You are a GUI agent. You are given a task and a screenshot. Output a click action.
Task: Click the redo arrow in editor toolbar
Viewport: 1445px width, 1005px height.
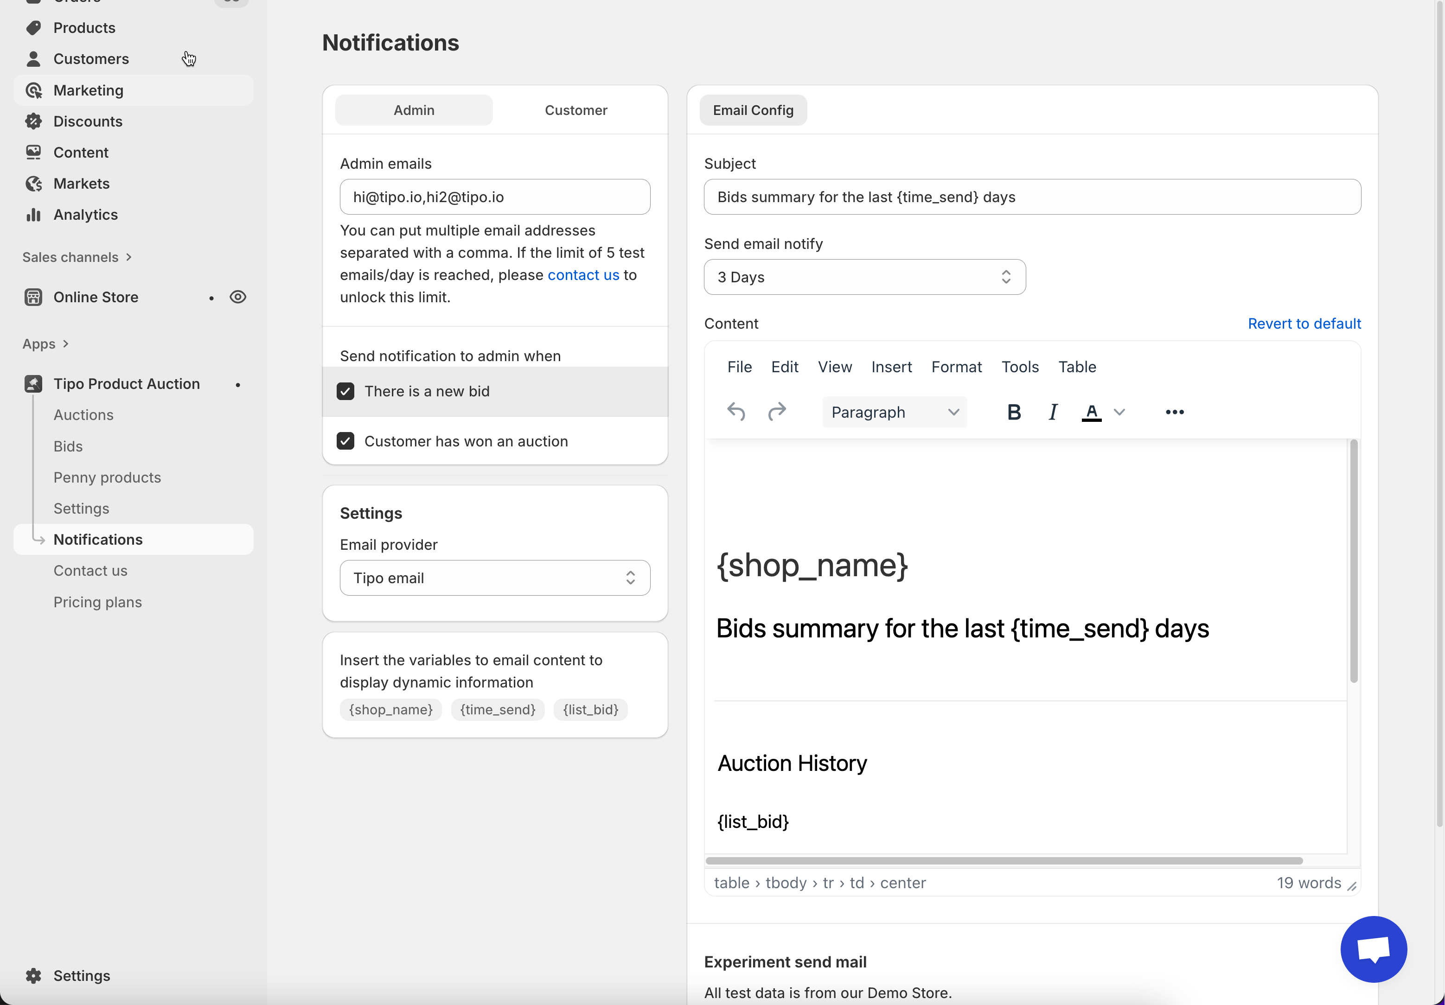click(777, 412)
